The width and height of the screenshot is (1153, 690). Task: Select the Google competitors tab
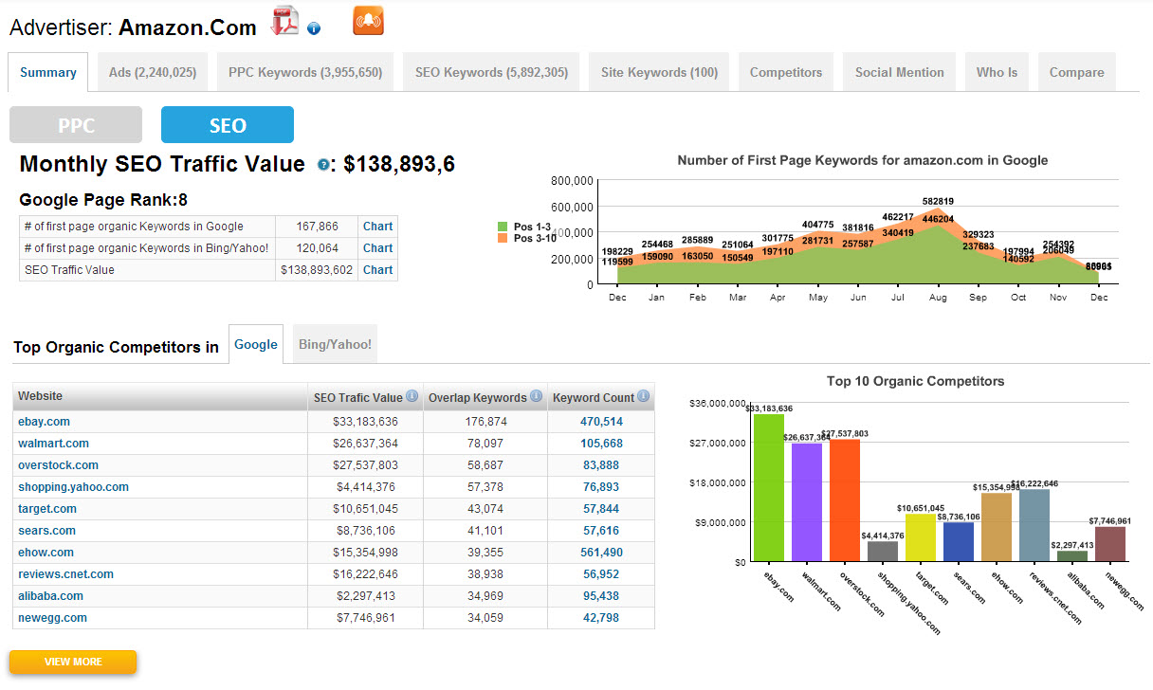(256, 344)
